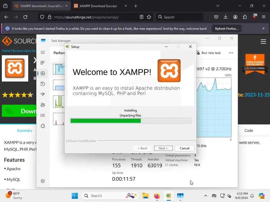Open Firefox downloads panel
Screen dimensions: 270x202
click(226, 17)
